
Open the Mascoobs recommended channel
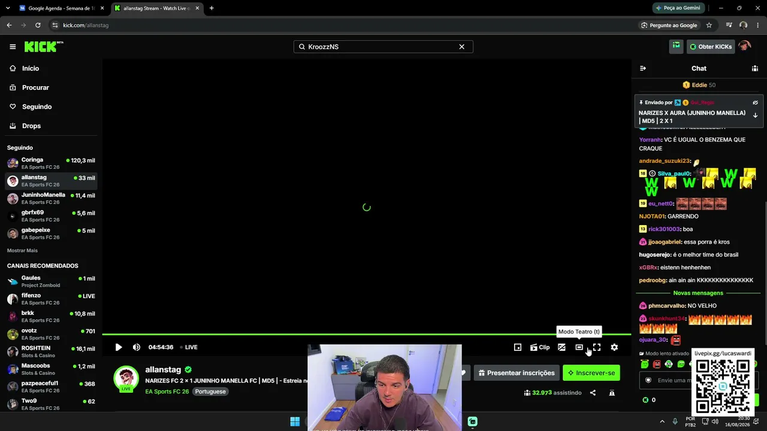coord(51,369)
